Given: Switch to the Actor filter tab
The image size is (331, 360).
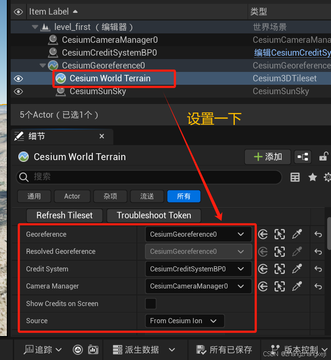Looking at the screenshot, I should [72, 196].
